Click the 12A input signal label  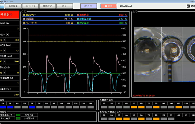pos(76,103)
